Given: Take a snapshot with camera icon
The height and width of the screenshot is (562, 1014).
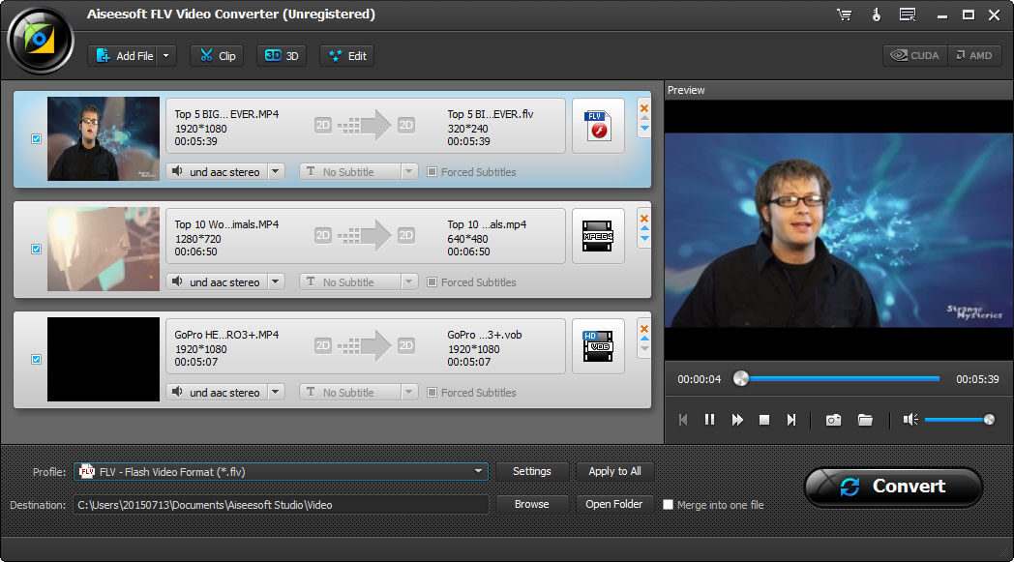Looking at the screenshot, I should click(x=834, y=421).
